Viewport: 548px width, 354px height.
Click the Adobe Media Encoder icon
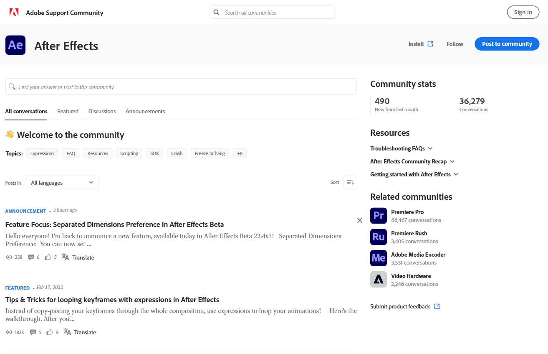pos(378,258)
